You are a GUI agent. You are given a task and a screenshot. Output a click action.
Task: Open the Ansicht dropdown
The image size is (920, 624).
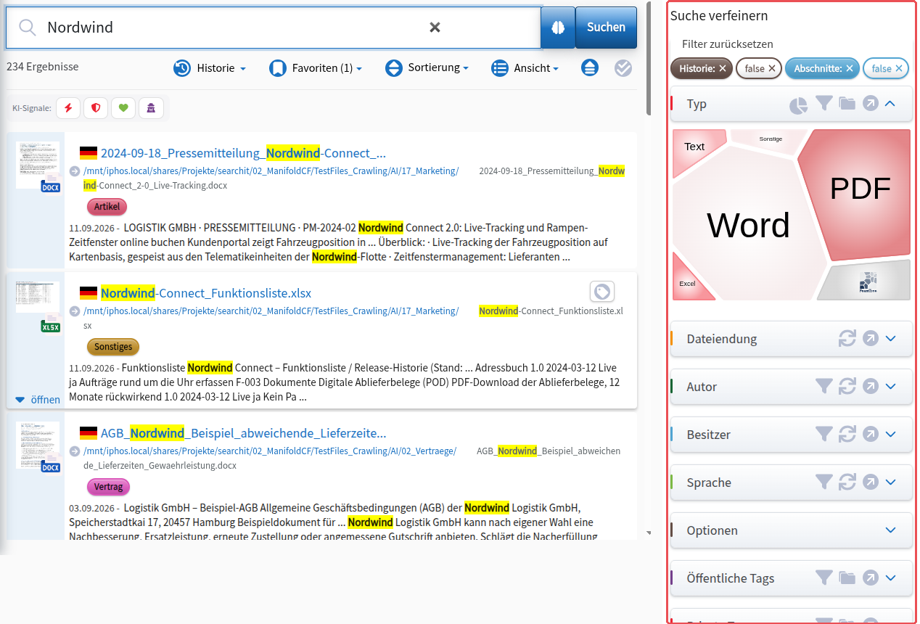click(x=525, y=68)
